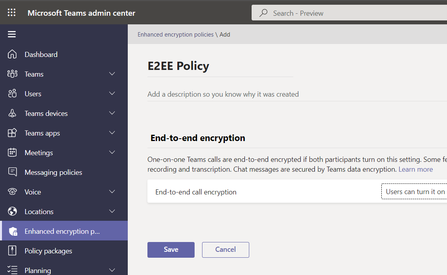
Task: Click the Teams apps icon
Action: 13,133
